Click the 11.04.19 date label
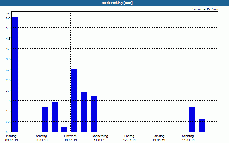Viewport: 229px width, 143px height. 100,140
